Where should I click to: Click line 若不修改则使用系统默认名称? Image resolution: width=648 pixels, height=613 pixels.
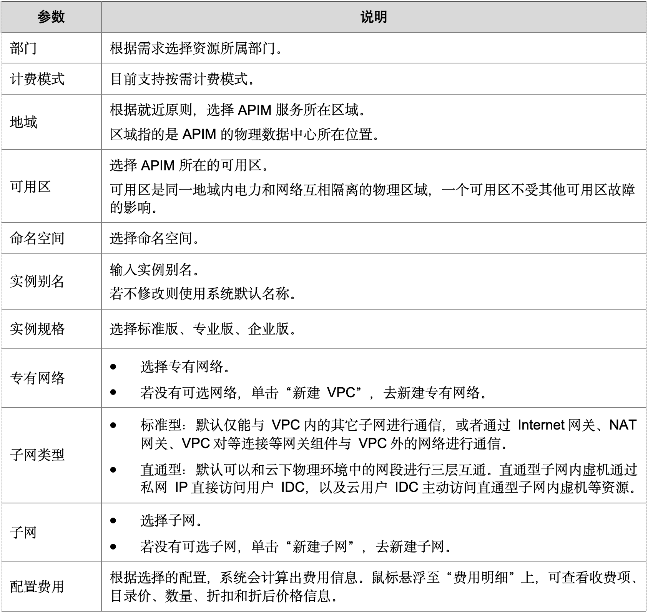(x=203, y=294)
